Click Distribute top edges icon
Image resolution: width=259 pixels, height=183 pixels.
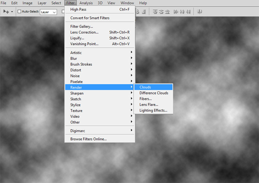coord(155,12)
